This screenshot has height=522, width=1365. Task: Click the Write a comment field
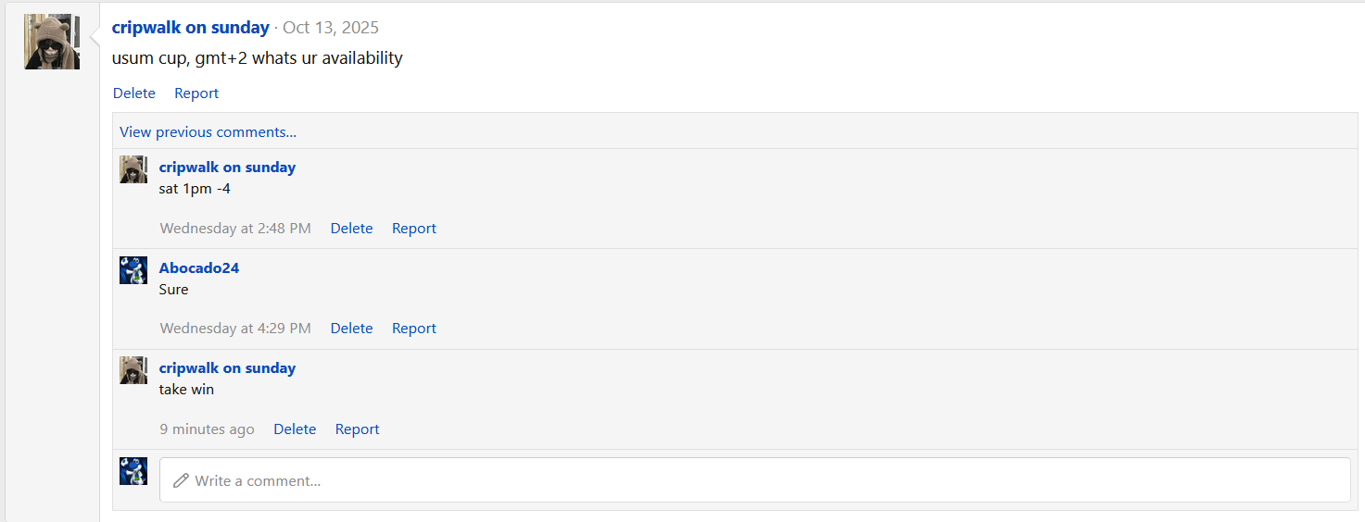point(754,480)
